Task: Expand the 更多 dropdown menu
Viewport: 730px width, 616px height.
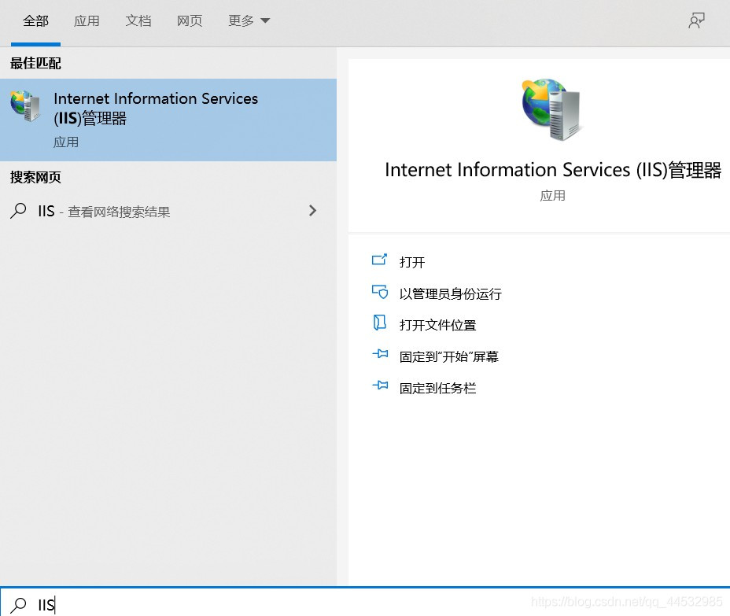Action: tap(249, 21)
